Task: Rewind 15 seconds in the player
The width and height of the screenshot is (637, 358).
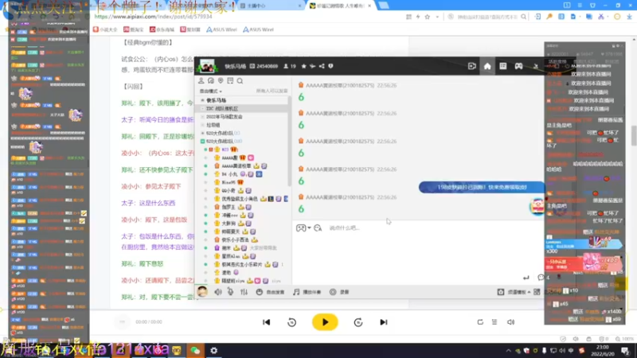Action: click(291, 322)
